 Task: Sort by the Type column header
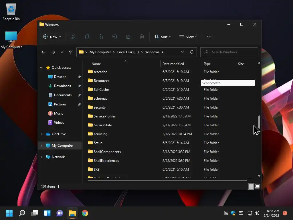[207, 64]
